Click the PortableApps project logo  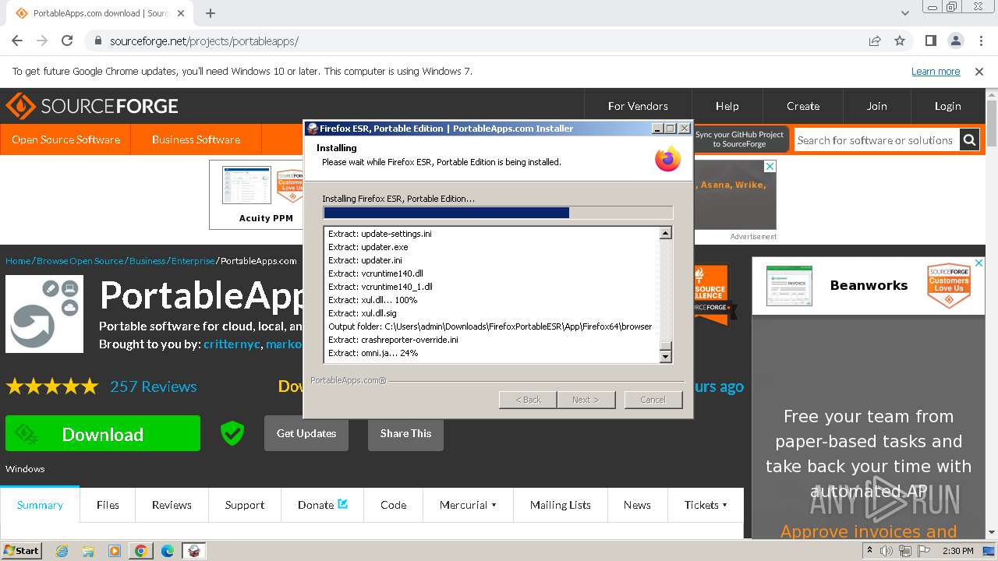(44, 314)
